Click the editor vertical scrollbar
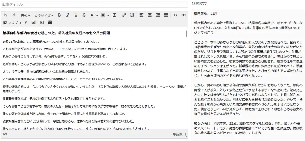The image size is (305, 141). click(x=187, y=34)
